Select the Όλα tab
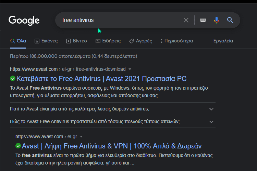This screenshot has width=257, height=171. pos(18,41)
